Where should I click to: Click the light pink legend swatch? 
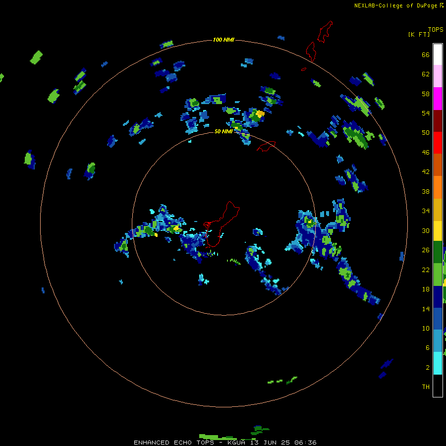tap(438, 76)
